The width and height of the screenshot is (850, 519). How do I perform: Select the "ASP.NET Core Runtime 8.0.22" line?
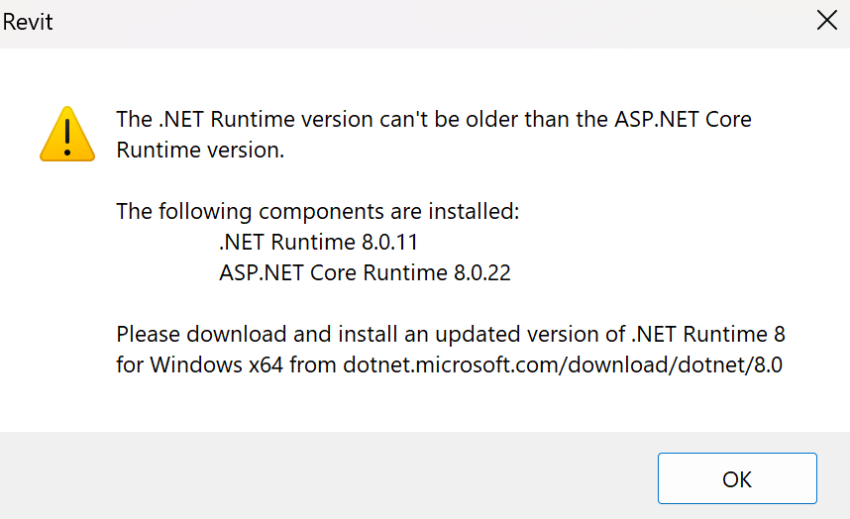(x=365, y=272)
